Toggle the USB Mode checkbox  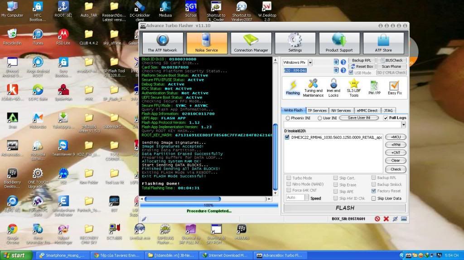tap(351, 73)
